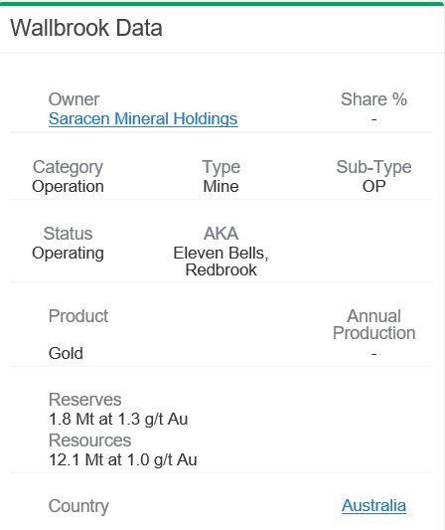This screenshot has width=445, height=530.
Task: Select the Owner label
Action: [x=74, y=99]
